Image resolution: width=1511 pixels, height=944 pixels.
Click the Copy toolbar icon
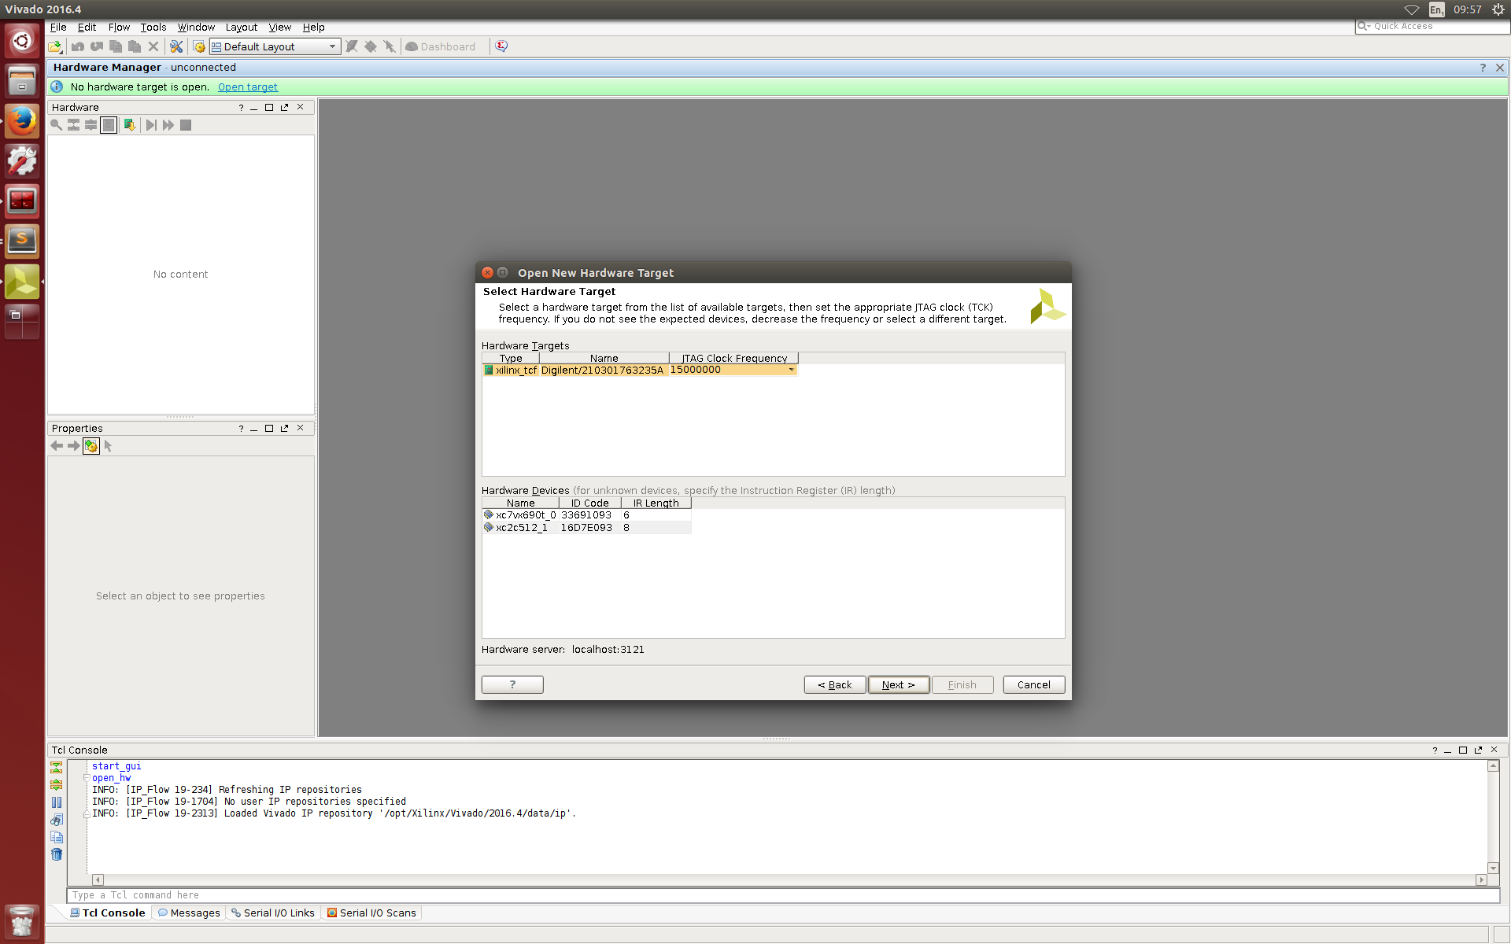click(x=116, y=46)
